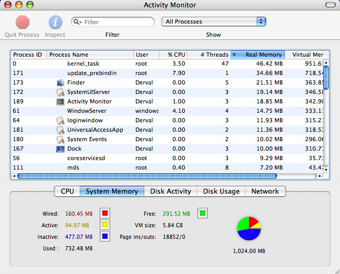The height and width of the screenshot is (274, 340).
Task: Open the Inspect info icon
Action: [55, 22]
